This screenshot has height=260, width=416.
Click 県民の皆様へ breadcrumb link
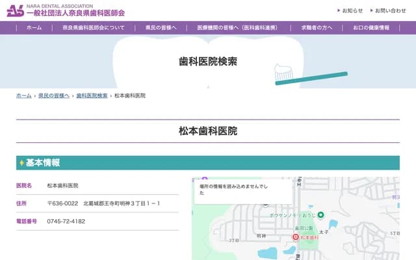tap(53, 96)
